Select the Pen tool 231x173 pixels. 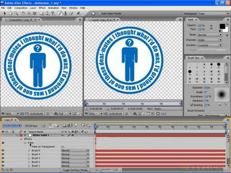47,13
